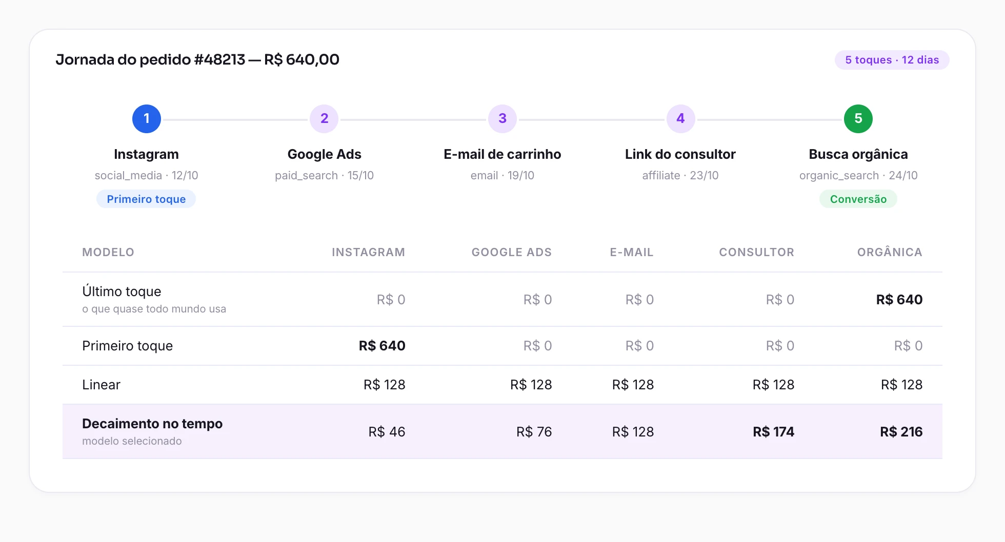Click 'R$ 46' Instagram decay value

point(387,432)
